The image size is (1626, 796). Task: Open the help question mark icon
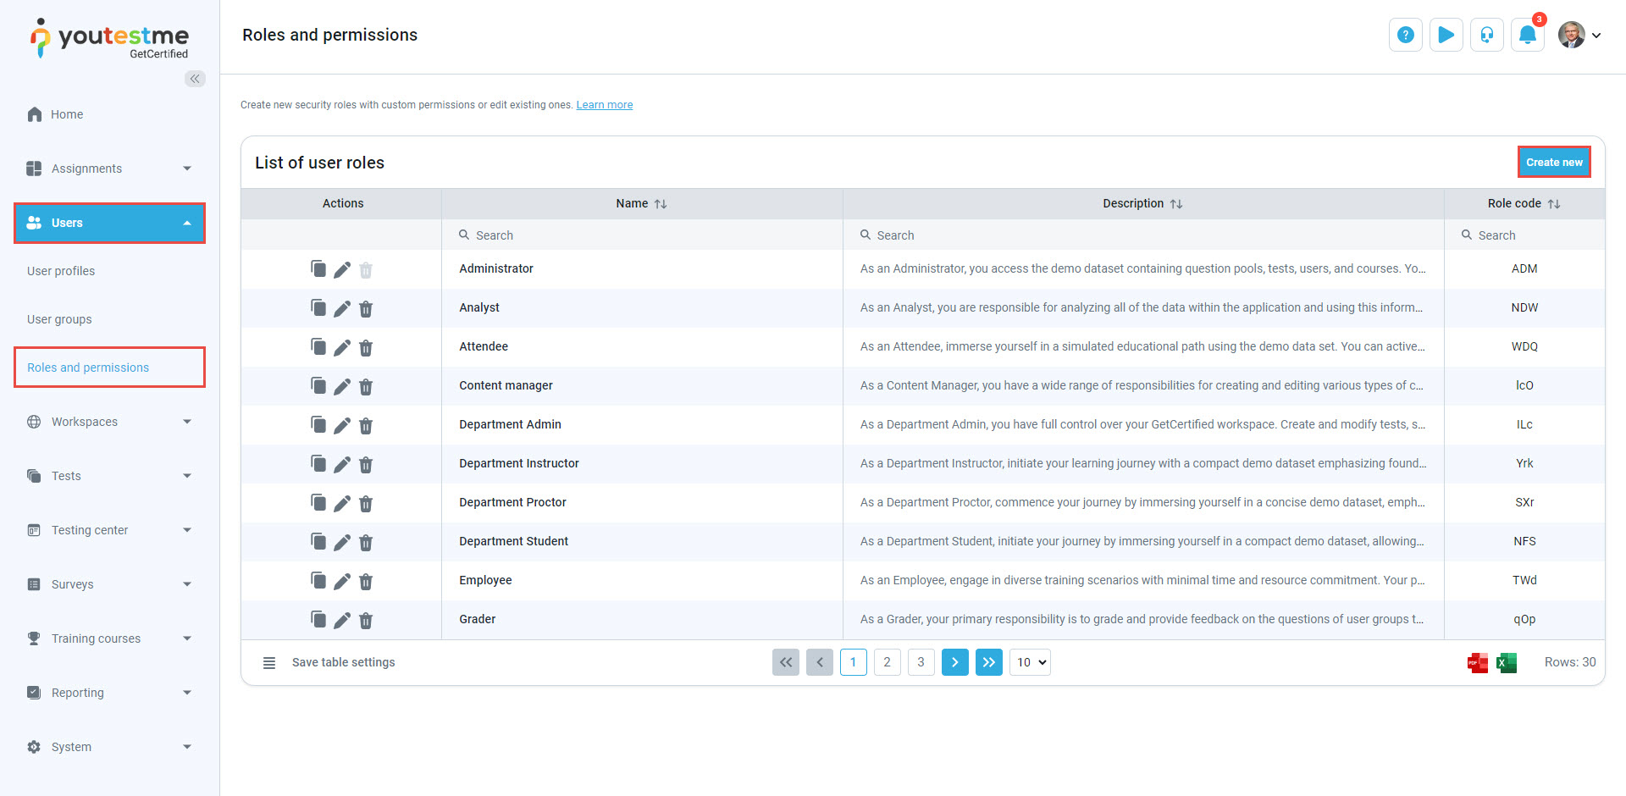tap(1406, 35)
